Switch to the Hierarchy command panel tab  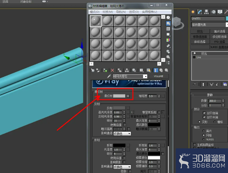206,12
